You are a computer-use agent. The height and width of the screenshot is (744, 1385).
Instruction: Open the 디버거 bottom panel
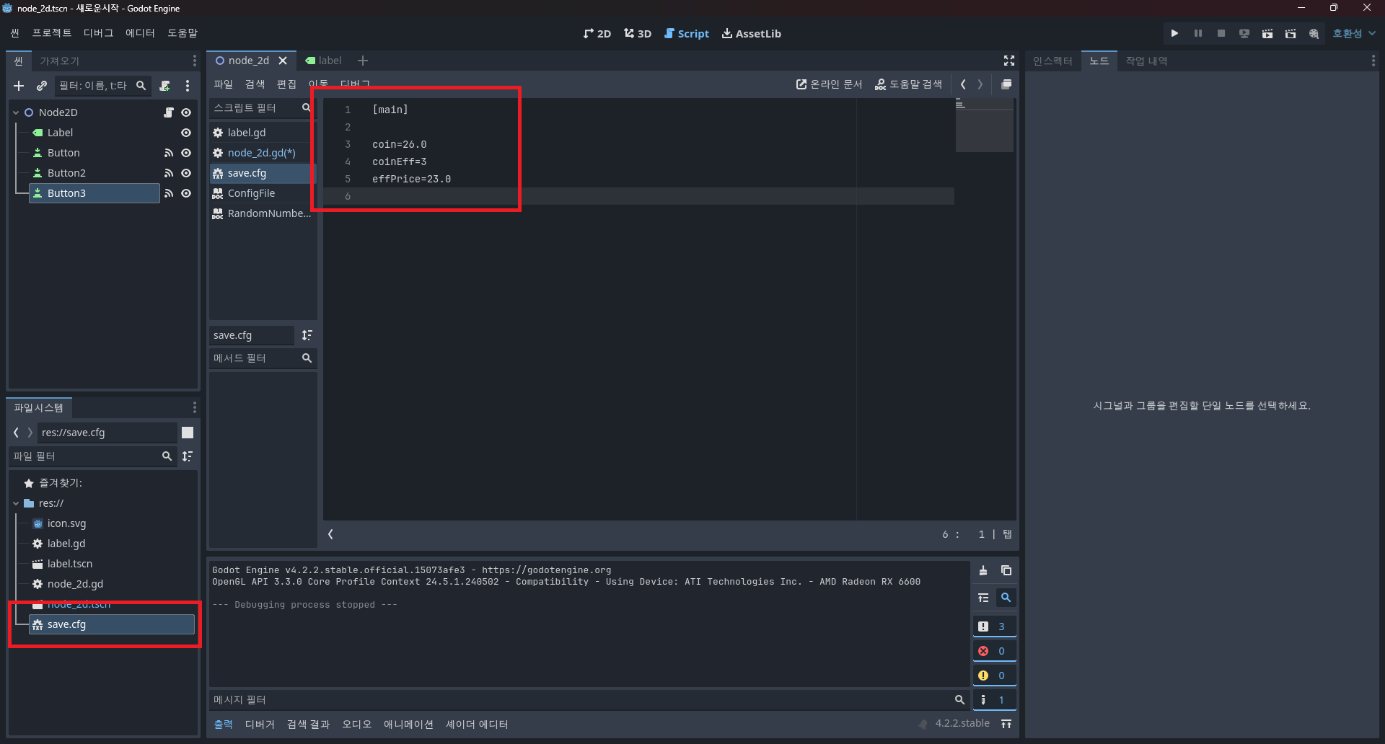pos(260,725)
